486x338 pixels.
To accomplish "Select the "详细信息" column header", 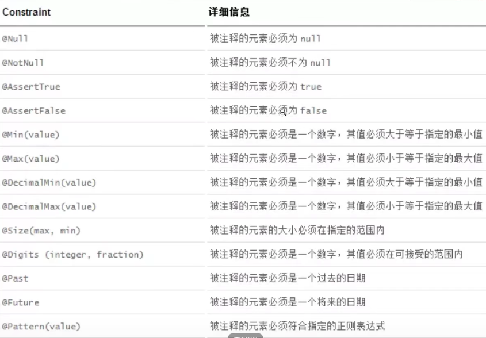I will 229,12.
